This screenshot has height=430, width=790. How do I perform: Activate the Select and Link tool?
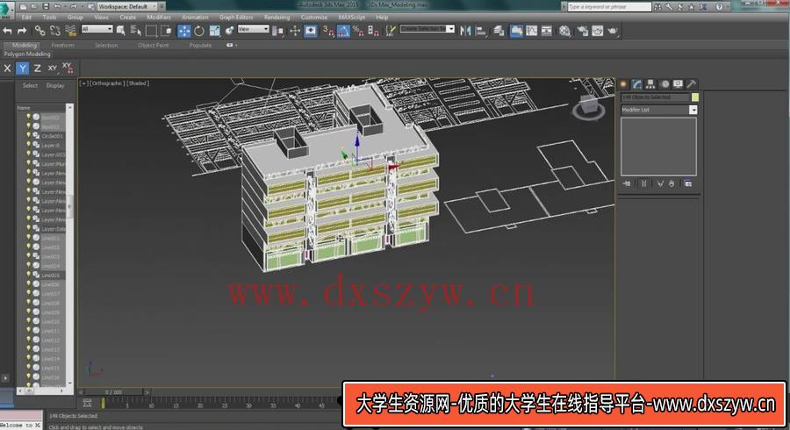click(x=39, y=32)
